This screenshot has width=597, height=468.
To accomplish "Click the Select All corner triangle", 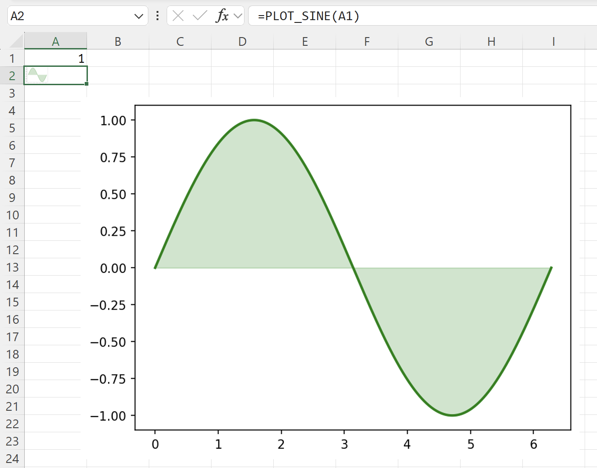I will point(16,41).
